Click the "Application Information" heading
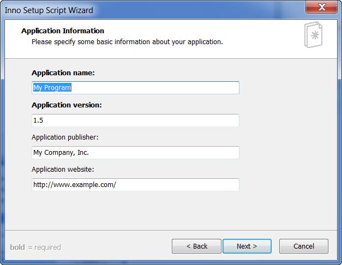This screenshot has width=342, height=265. pyautogui.click(x=62, y=31)
